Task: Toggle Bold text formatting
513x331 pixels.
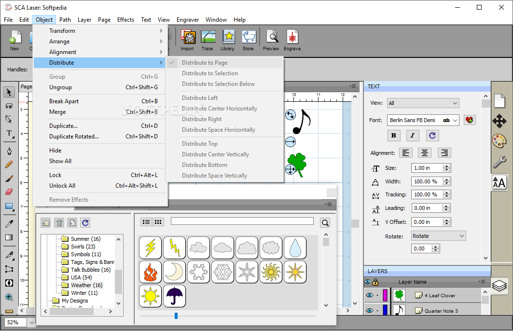Action: pyautogui.click(x=394, y=136)
